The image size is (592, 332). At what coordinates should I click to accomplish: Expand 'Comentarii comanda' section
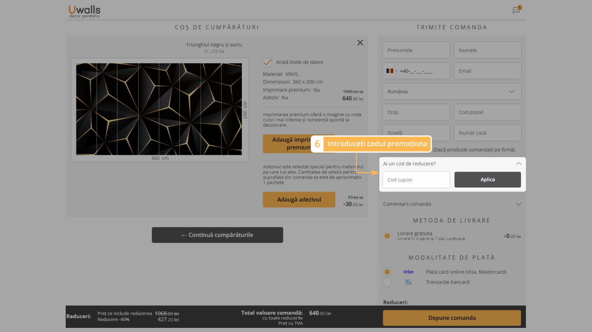click(x=518, y=204)
